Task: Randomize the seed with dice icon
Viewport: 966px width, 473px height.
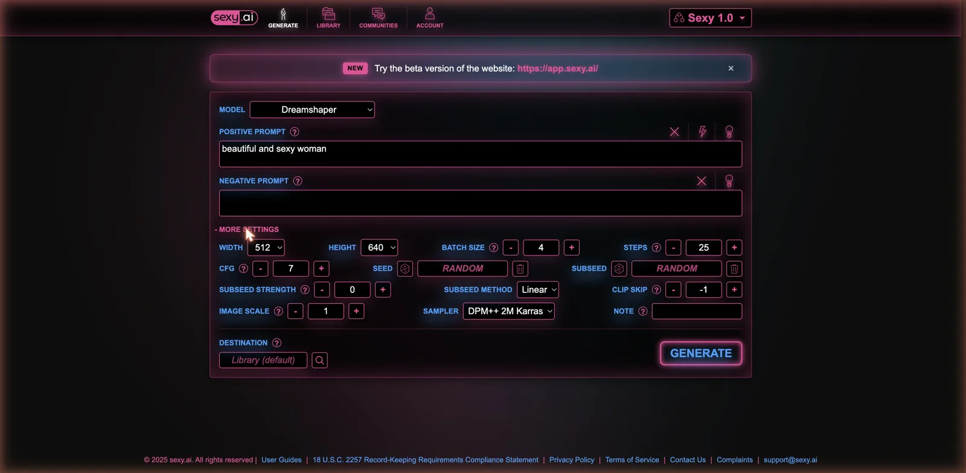Action: [405, 268]
